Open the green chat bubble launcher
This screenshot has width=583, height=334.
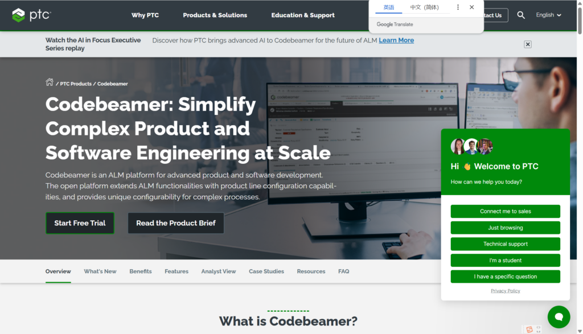tap(559, 317)
